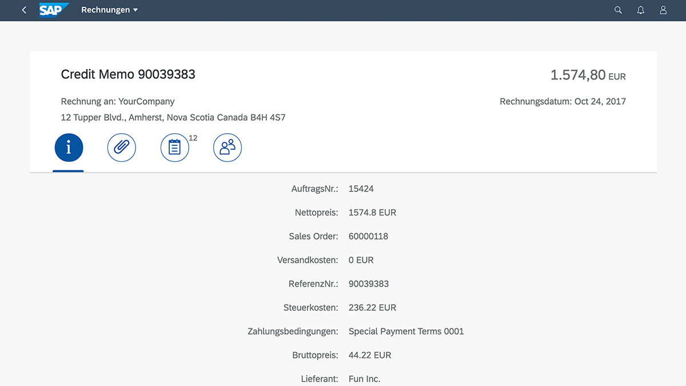
Task: Select the 12 Tupper Blvd. address line
Action: (x=173, y=118)
